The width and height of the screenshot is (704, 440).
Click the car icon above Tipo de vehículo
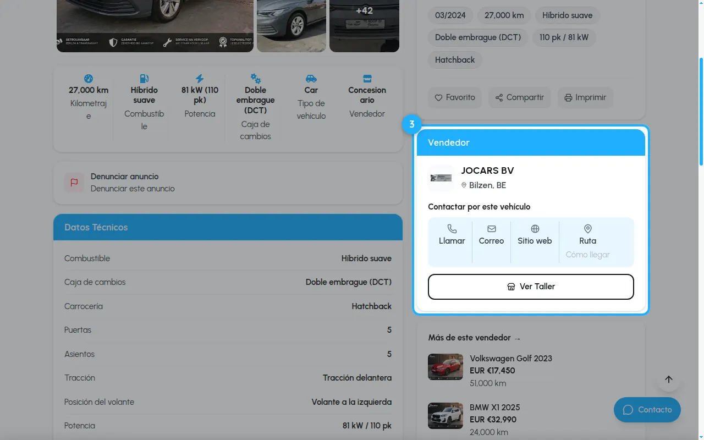pos(311,79)
